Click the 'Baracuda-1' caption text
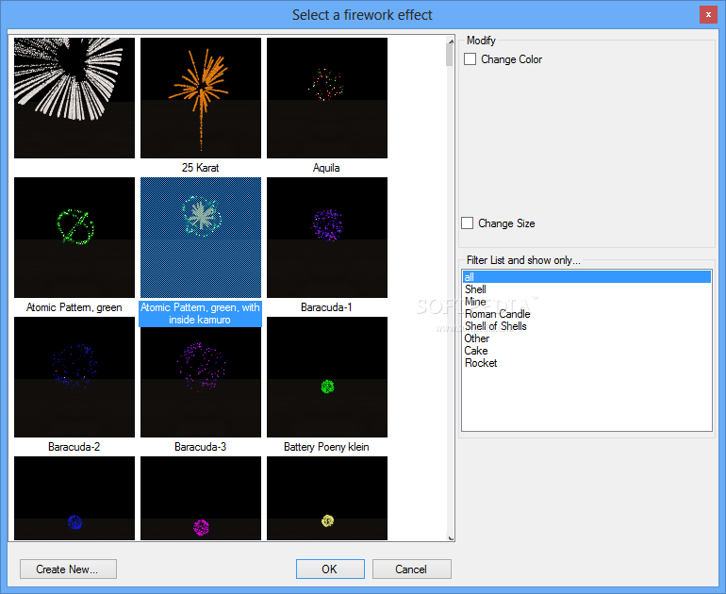The image size is (726, 594). 326,307
